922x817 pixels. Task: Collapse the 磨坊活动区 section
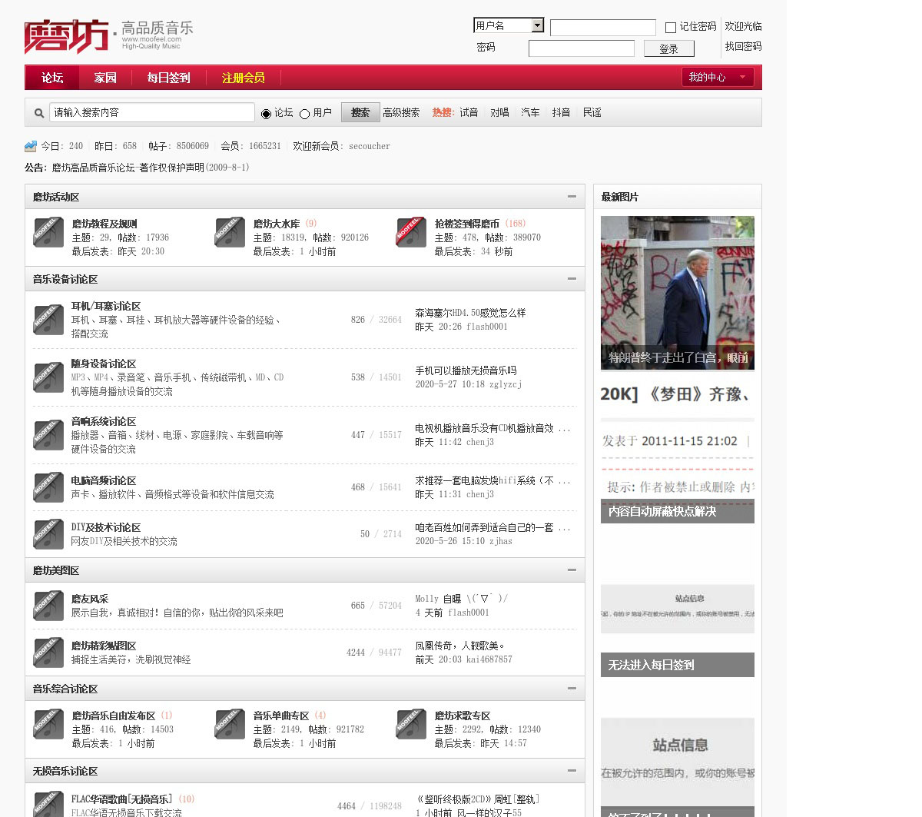(x=572, y=197)
